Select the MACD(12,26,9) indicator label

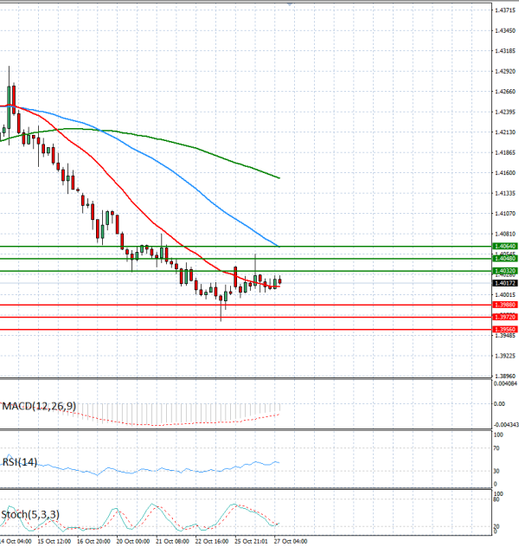pos(39,406)
